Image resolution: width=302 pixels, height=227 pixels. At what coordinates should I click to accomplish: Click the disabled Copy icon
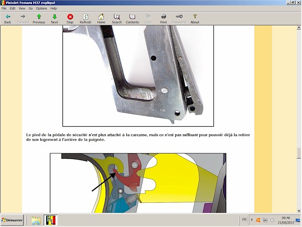(148, 19)
